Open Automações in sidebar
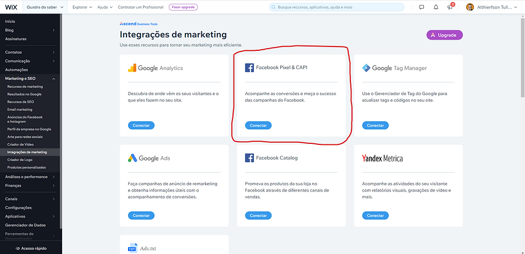Viewport: 525px width, 254px height. coord(17,70)
